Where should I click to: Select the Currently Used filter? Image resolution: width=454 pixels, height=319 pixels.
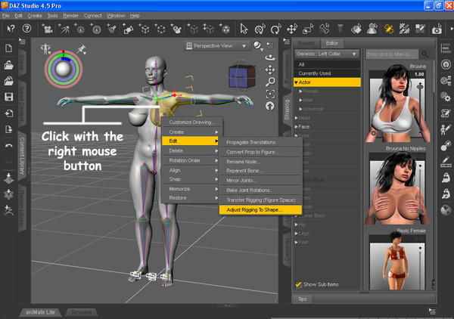(x=327, y=73)
